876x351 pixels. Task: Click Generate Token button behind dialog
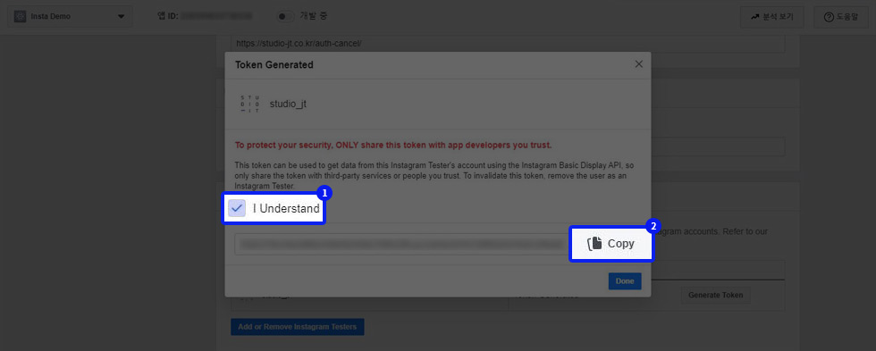coord(715,296)
